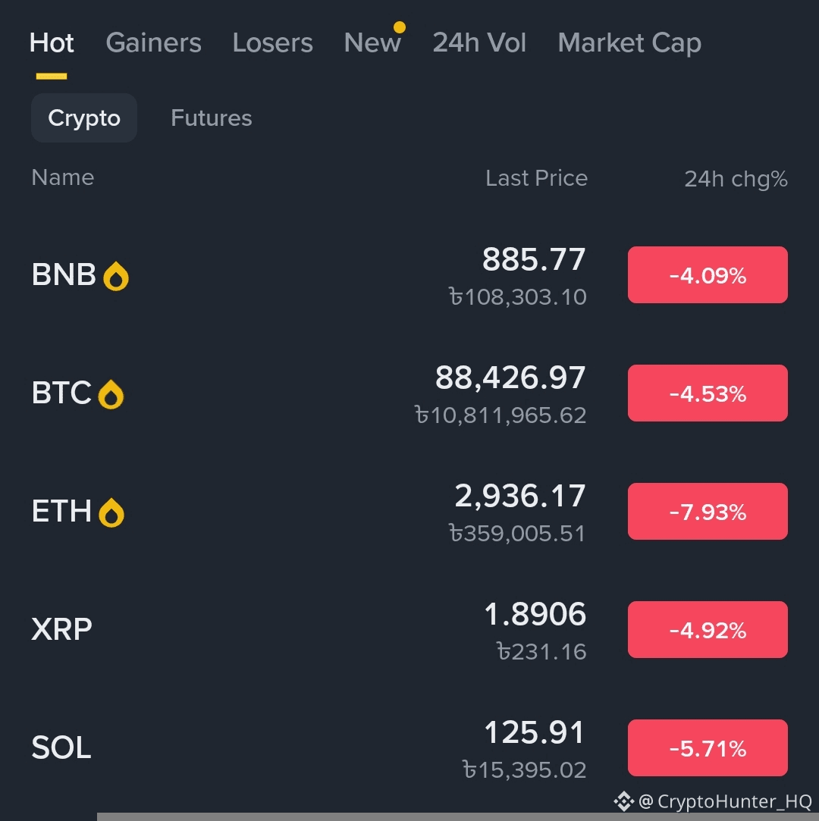Viewport: 819px width, 821px height.
Task: Select the Hot tab
Action: 52,43
